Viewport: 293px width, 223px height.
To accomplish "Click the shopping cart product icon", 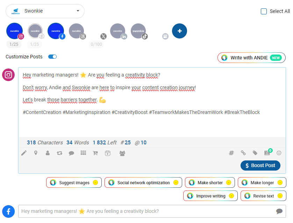I will [95, 153].
